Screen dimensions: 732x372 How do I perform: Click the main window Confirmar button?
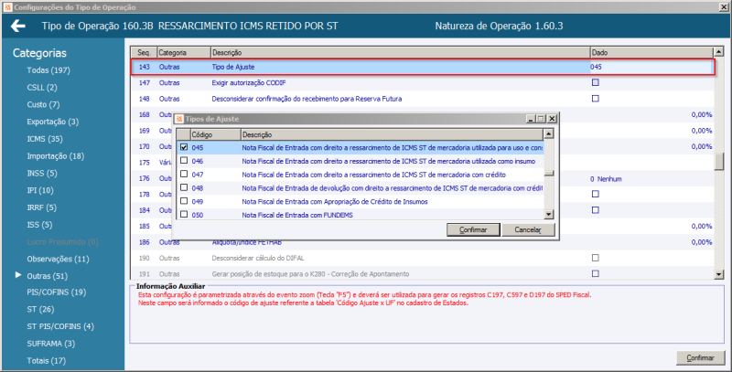(x=700, y=358)
